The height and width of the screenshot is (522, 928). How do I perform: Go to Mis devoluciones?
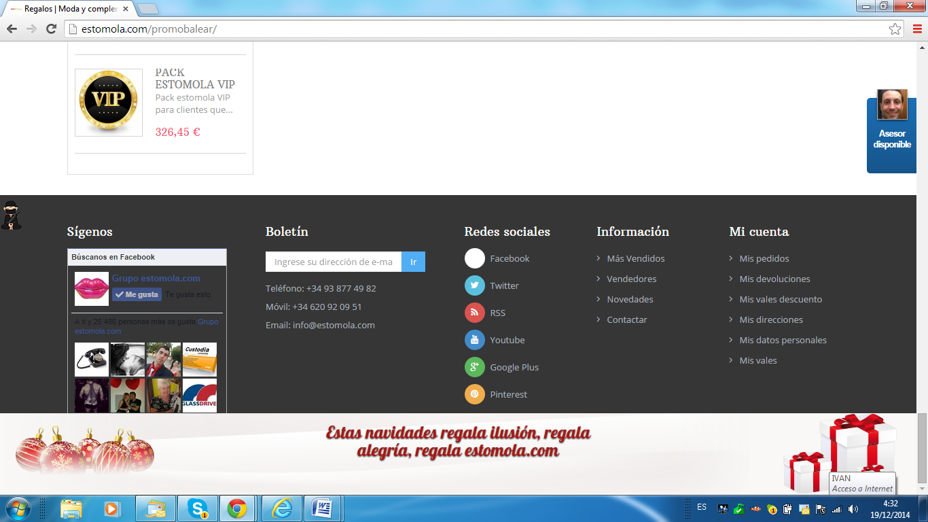pos(774,279)
